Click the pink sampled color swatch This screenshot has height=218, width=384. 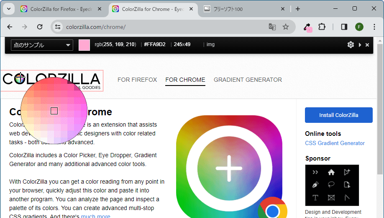(x=84, y=45)
